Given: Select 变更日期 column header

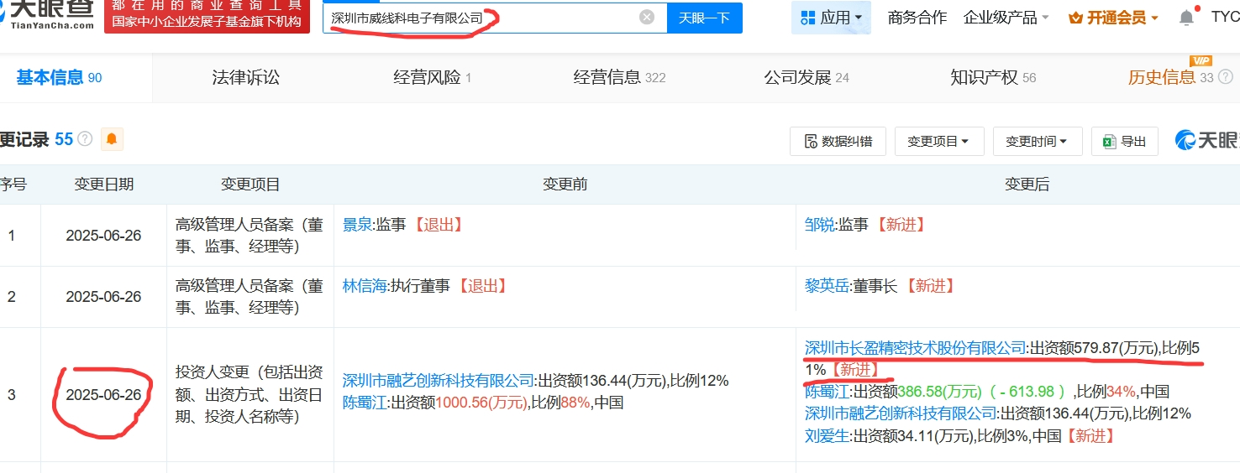Looking at the screenshot, I should coord(103,185).
